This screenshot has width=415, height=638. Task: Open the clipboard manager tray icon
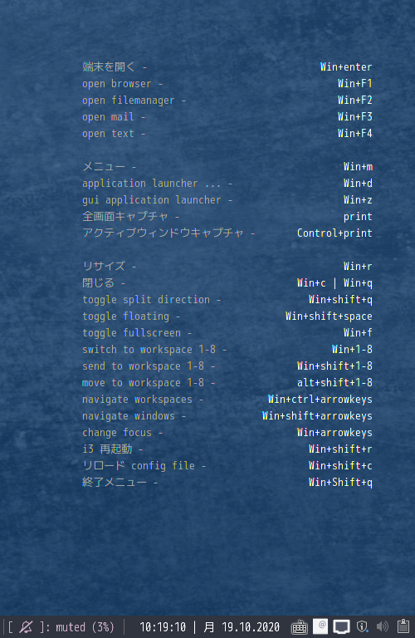tap(403, 626)
